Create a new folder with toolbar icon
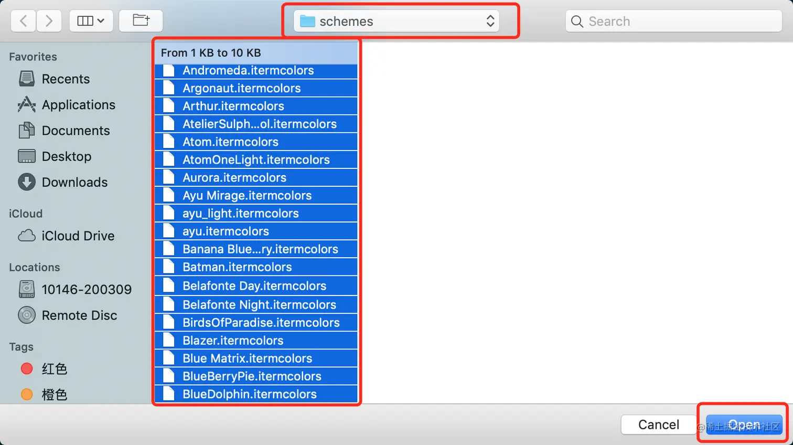 coord(141,21)
